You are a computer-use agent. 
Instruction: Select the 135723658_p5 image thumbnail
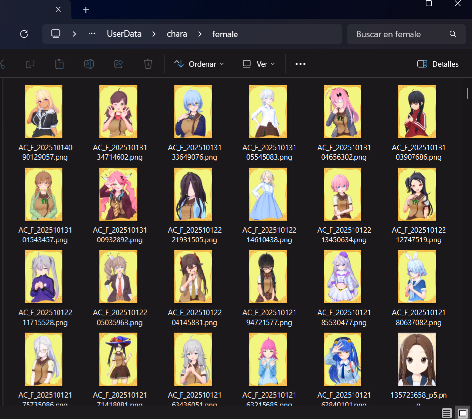point(417,359)
